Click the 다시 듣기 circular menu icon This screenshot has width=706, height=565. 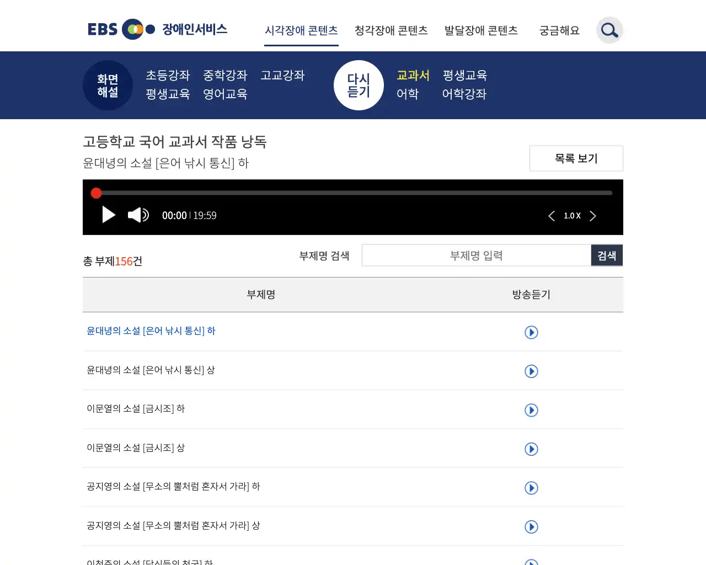[x=359, y=85]
